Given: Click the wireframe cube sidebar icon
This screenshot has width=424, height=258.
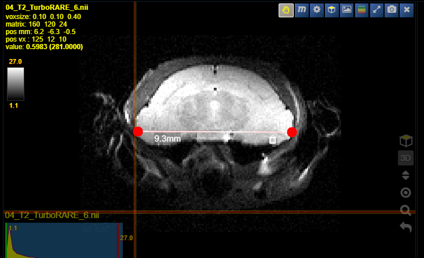Looking at the screenshot, I should pos(405,141).
